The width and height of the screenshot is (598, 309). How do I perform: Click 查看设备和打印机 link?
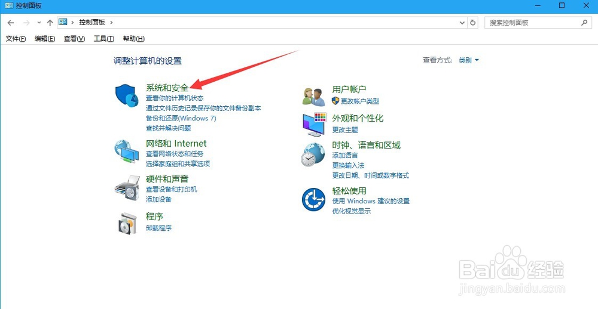pos(172,189)
